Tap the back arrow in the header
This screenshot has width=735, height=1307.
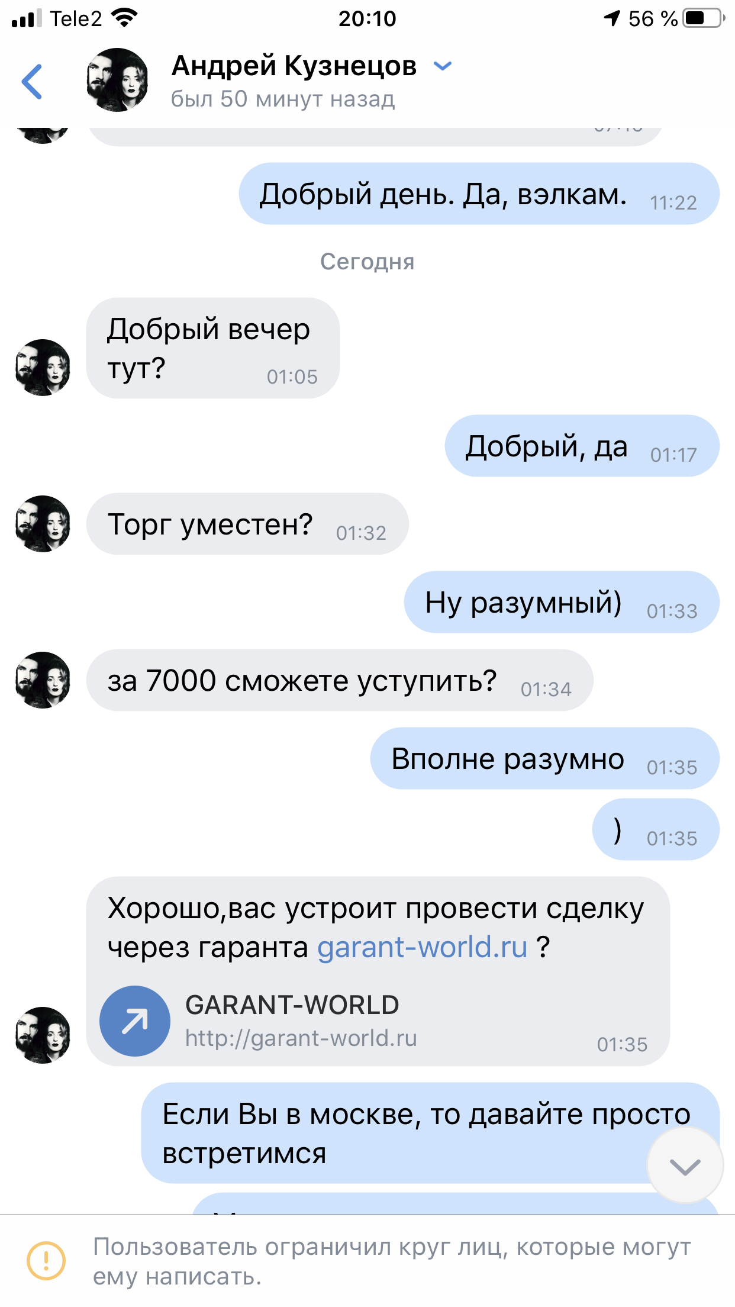[x=32, y=82]
